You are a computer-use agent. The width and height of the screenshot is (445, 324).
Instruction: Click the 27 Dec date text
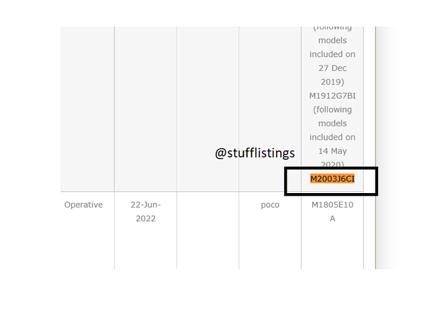tap(332, 68)
